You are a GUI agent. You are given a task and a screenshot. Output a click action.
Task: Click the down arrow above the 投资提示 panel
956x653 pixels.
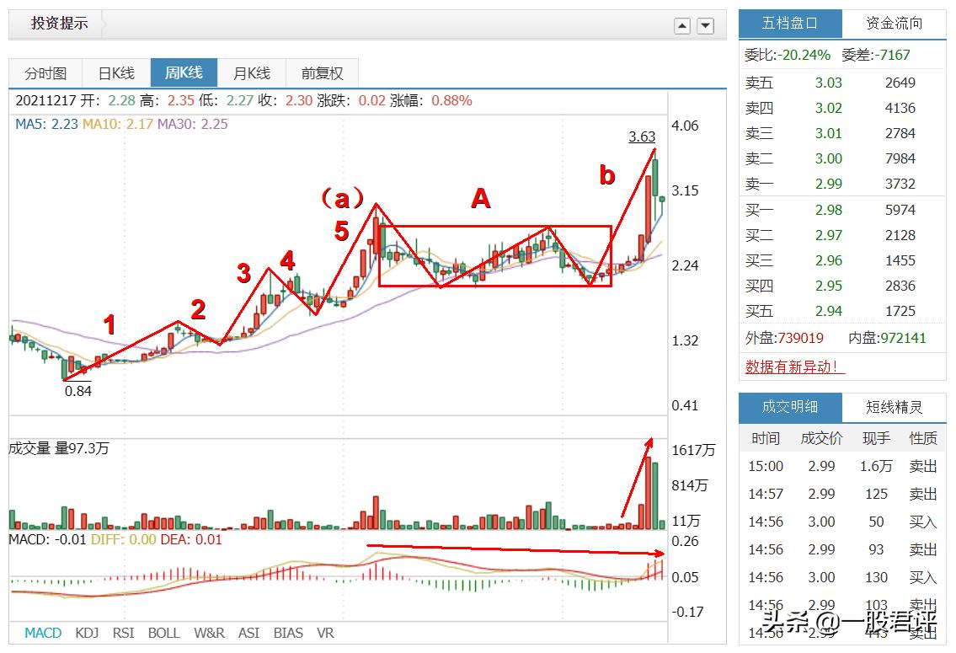point(704,26)
